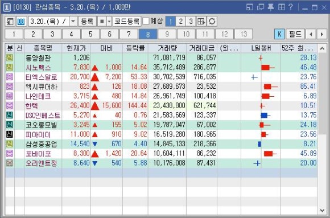Click the 71,081,719 volume of 동양철관

(x=169, y=57)
